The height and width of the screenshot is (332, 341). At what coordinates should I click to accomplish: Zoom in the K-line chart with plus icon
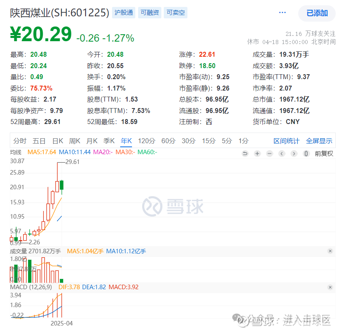coord(257,154)
